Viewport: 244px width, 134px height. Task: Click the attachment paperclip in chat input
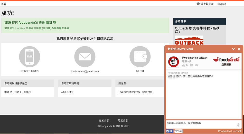tap(238, 125)
